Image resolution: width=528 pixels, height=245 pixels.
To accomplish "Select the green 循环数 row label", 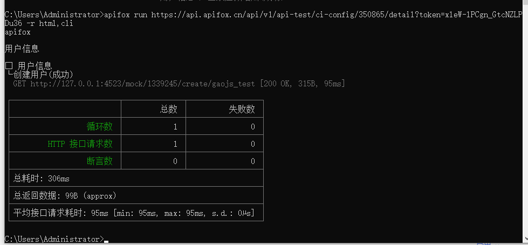I will coord(99,126).
